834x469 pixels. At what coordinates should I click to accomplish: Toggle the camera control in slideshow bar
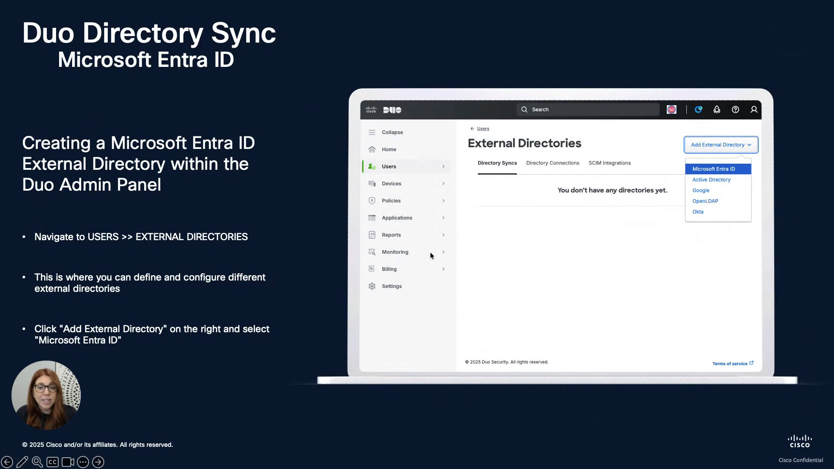click(x=68, y=462)
